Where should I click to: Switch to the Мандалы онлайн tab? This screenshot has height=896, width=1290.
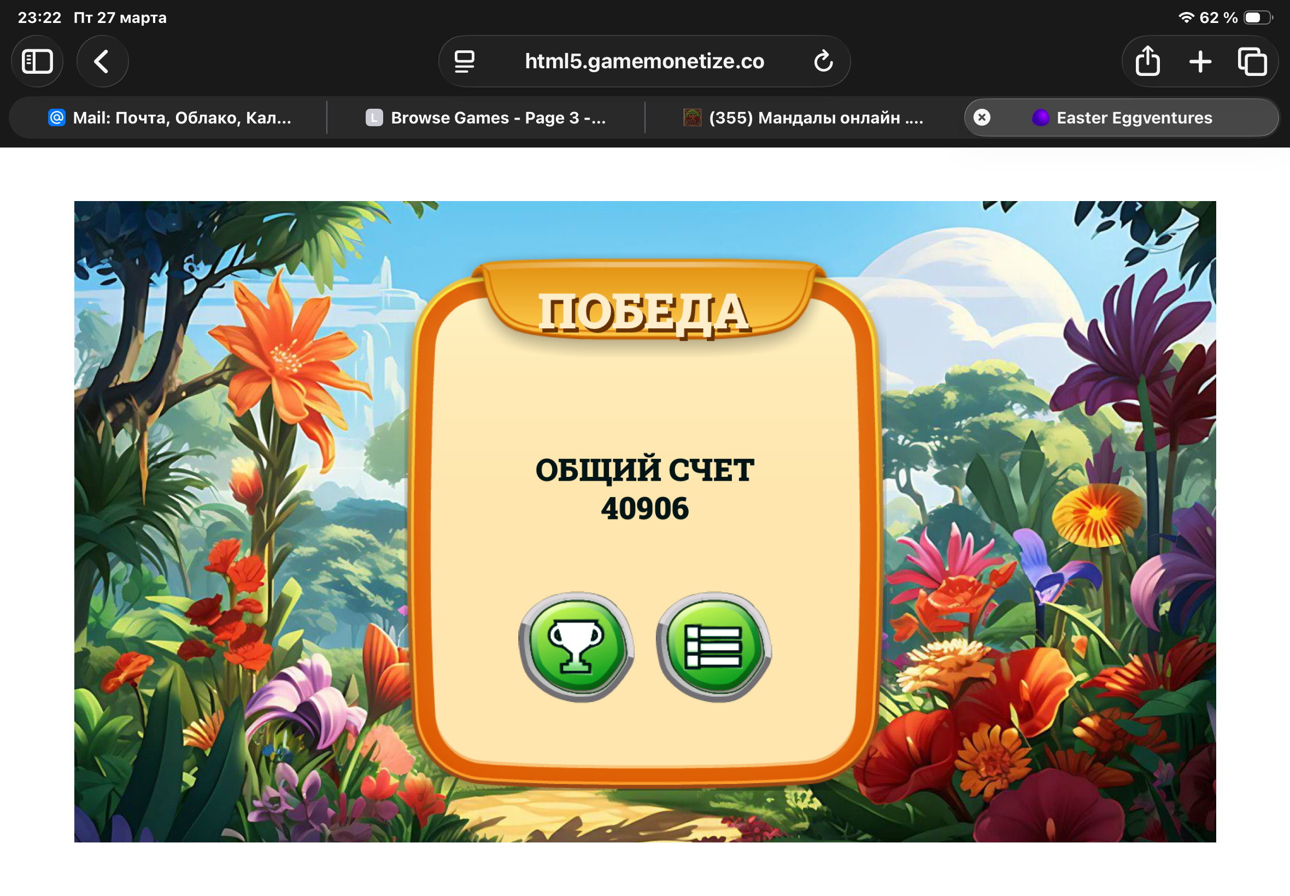[x=804, y=117]
